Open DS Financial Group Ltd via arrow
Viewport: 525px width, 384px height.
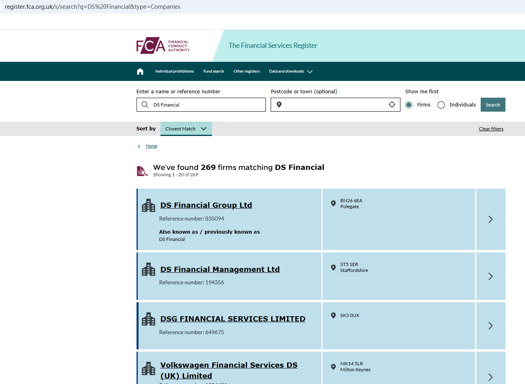pos(491,219)
